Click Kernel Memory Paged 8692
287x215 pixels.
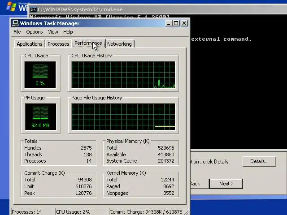point(169,186)
